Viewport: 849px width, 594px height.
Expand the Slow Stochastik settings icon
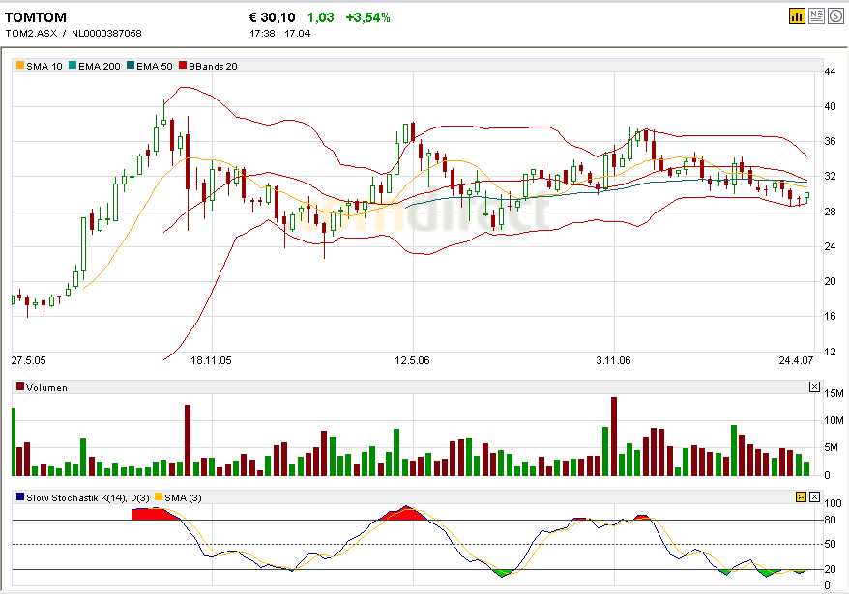[x=802, y=496]
